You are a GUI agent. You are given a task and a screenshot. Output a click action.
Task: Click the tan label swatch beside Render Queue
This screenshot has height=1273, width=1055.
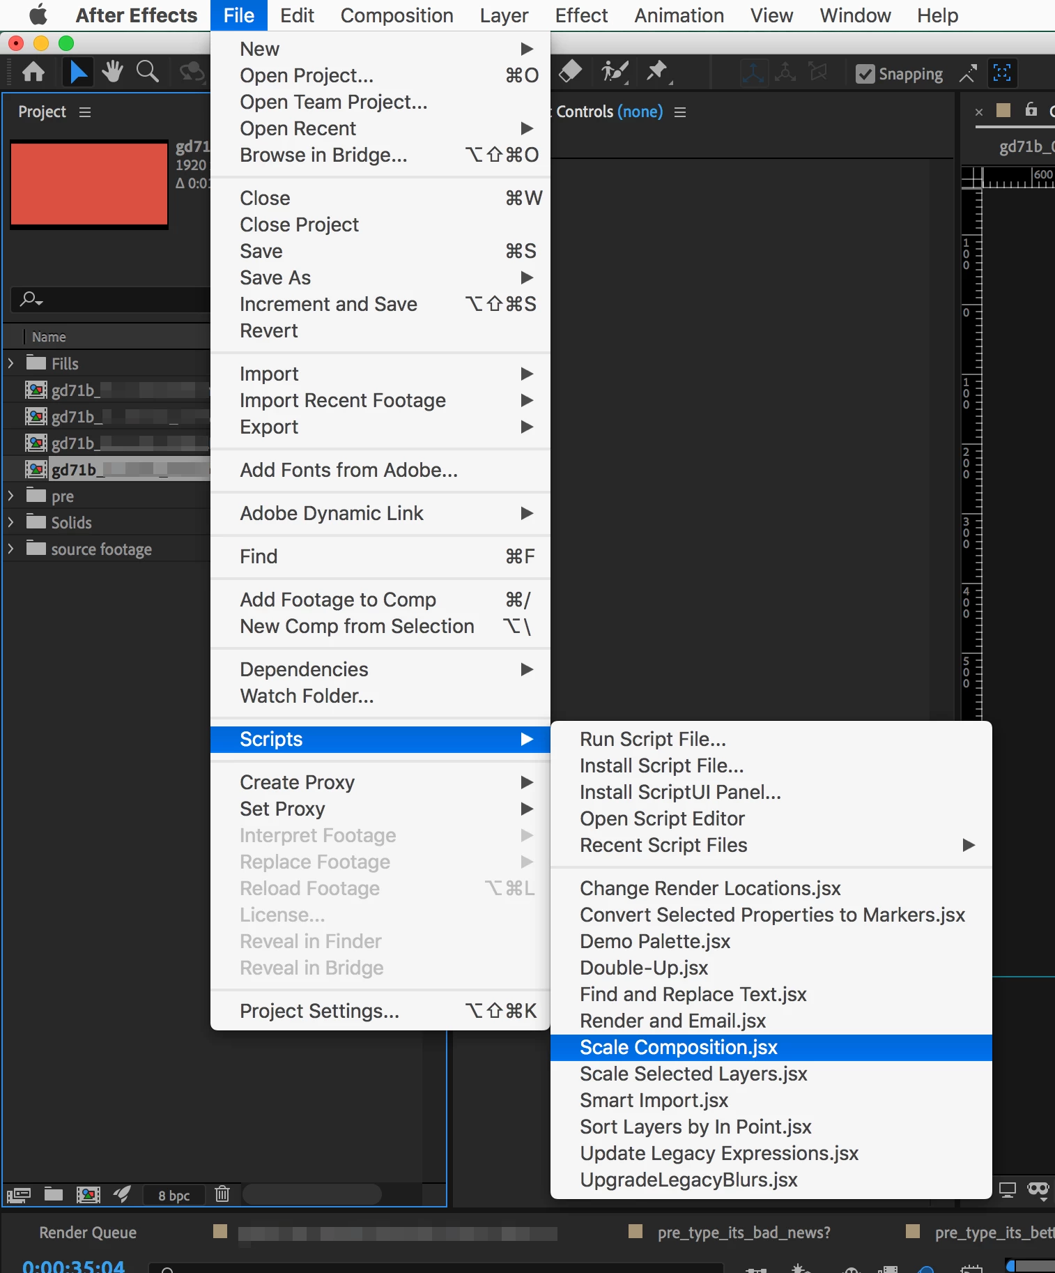pyautogui.click(x=220, y=1231)
